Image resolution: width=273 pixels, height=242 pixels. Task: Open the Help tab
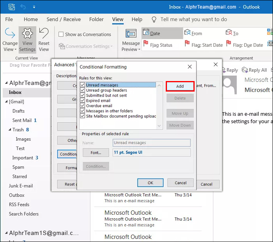click(137, 19)
